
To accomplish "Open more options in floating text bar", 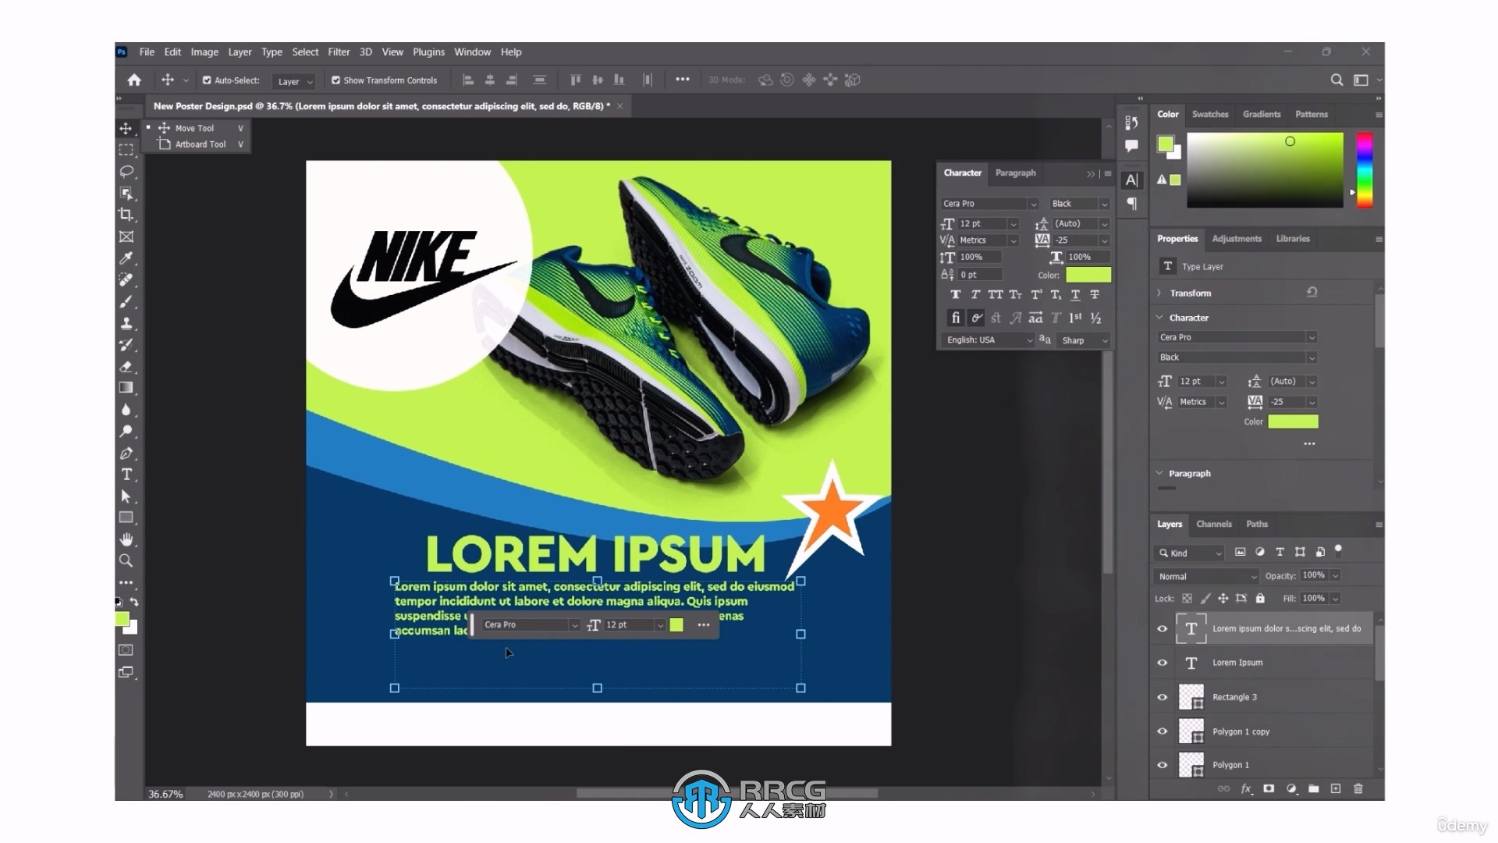I will (x=704, y=625).
